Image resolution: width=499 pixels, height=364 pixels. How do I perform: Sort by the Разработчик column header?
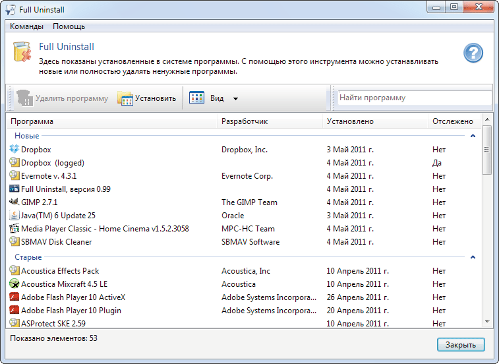point(245,121)
